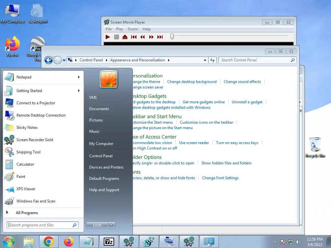This screenshot has width=331, height=248.
Task: Launch Paint from Start menu
Action: pos(43,177)
